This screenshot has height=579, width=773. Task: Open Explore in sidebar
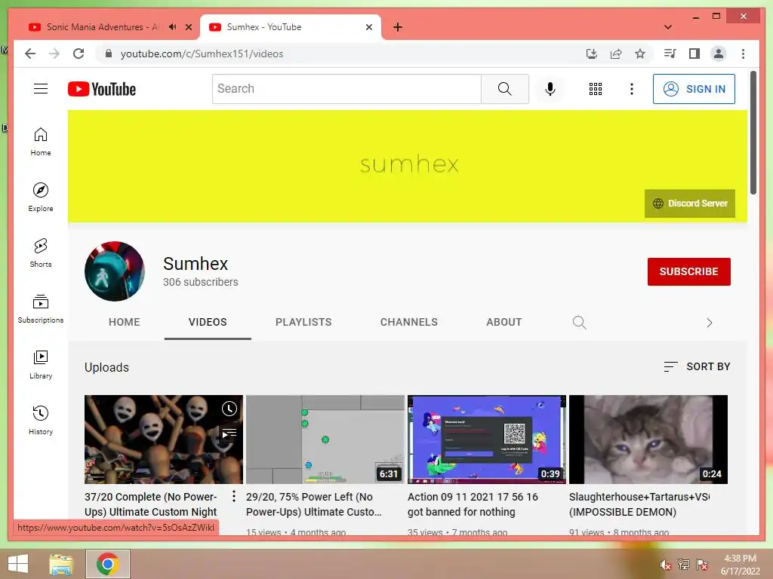click(41, 197)
